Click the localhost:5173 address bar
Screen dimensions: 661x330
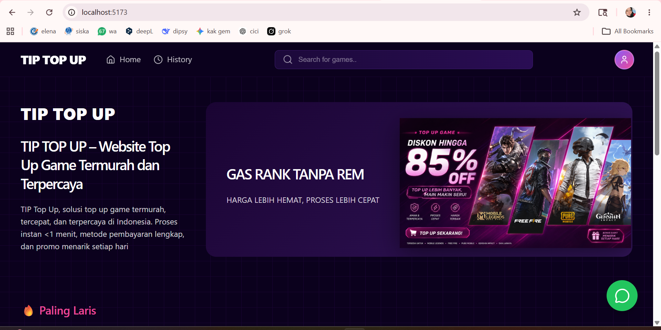pos(325,12)
